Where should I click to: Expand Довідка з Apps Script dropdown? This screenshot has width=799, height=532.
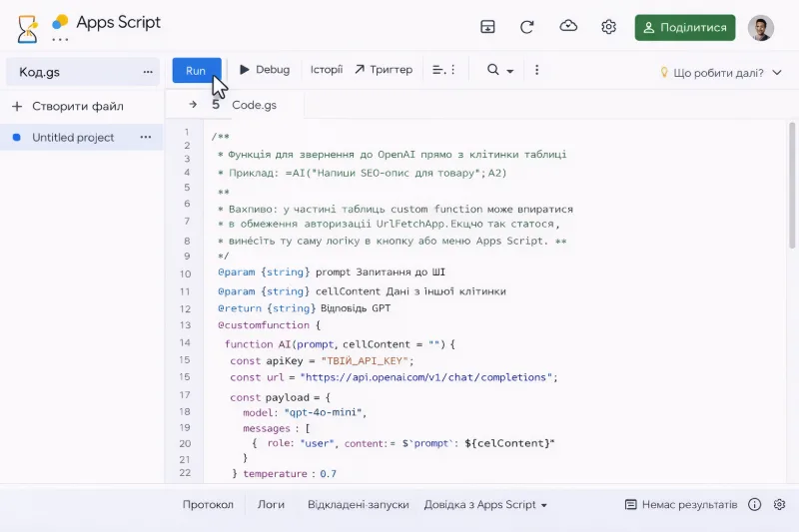coord(485,504)
